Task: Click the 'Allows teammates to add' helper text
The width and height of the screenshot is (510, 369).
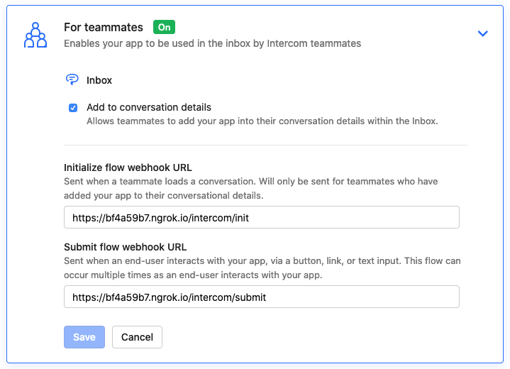Action: coord(262,121)
